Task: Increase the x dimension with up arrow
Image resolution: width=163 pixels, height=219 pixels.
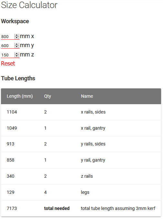Action: tap(17, 35)
